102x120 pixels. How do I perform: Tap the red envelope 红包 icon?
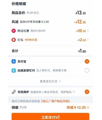point(14,40)
